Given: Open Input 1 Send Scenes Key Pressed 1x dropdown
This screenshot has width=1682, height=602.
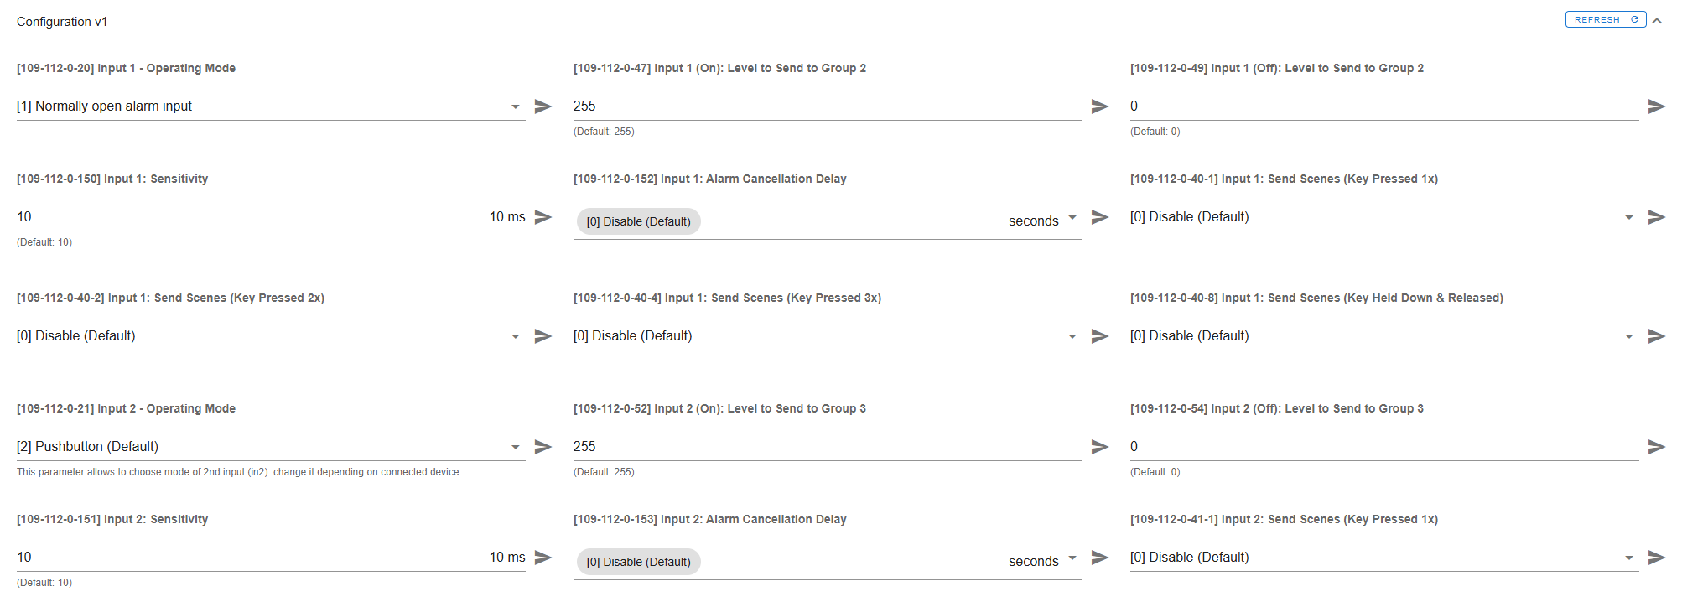Looking at the screenshot, I should pyautogui.click(x=1384, y=217).
